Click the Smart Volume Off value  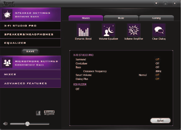coord(157,75)
